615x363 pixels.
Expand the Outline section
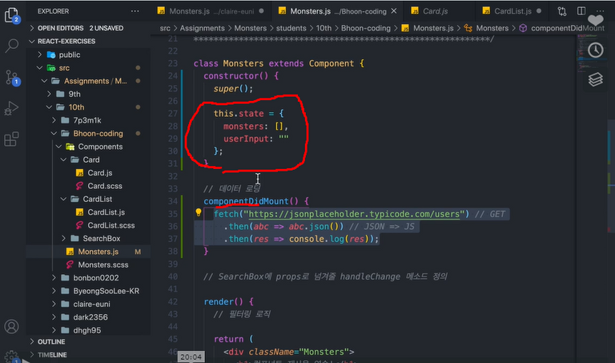click(x=88, y=342)
